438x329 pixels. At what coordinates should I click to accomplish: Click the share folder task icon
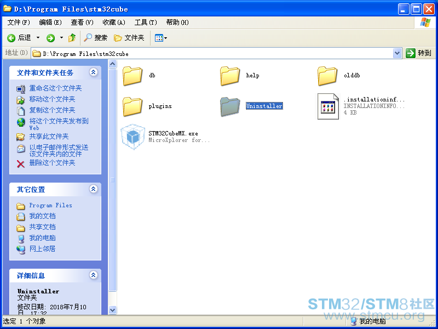click(x=21, y=137)
